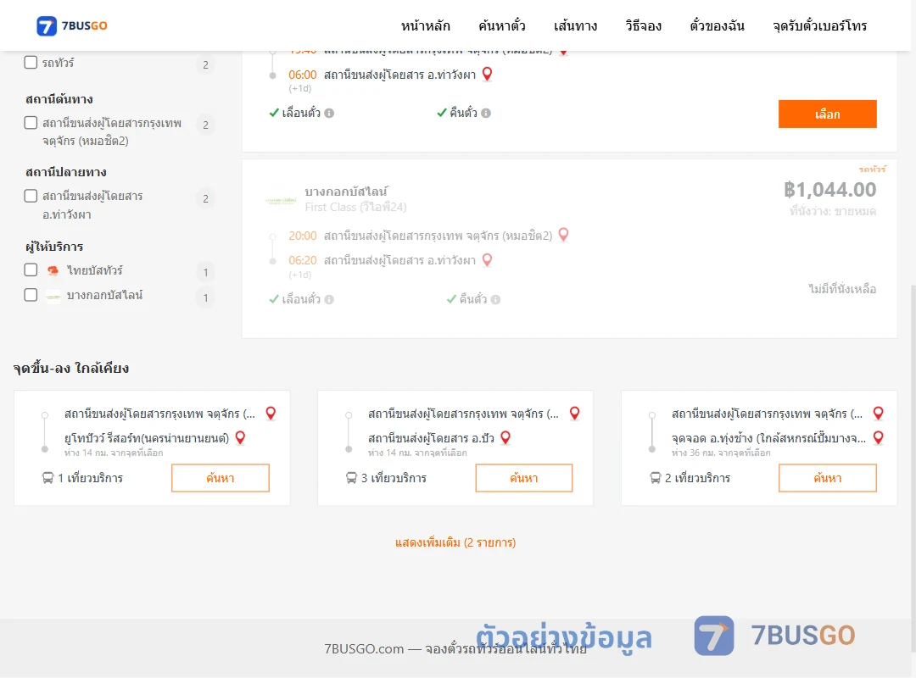Expand แสดงเพิ่มเติม (2 รายการ) link

(455, 542)
